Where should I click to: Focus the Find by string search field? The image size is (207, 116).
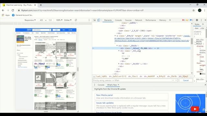click(x=132, y=80)
